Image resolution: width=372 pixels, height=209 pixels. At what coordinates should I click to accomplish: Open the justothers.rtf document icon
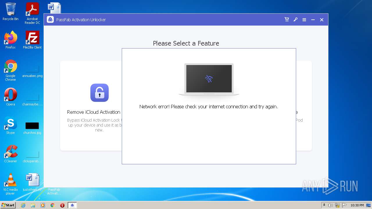coord(32,182)
